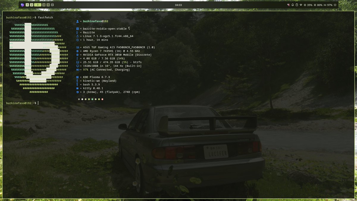Click the 25.51 GiB / 474.35 GiB disk line
357x201 pixels.
(112, 62)
